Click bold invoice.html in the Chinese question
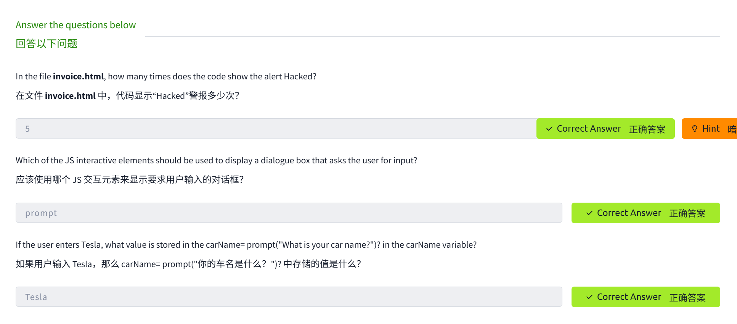 (70, 96)
